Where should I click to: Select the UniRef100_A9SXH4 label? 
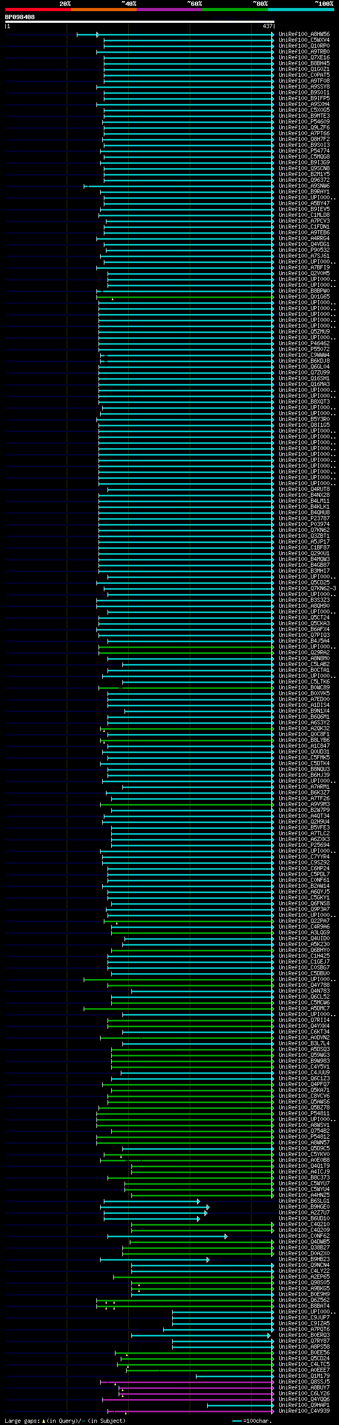(304, 104)
